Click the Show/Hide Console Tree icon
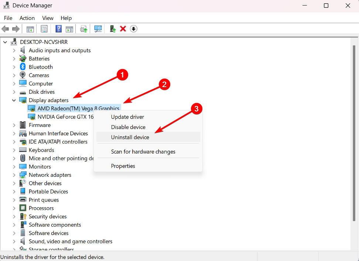359x261 pixels. (x=30, y=28)
